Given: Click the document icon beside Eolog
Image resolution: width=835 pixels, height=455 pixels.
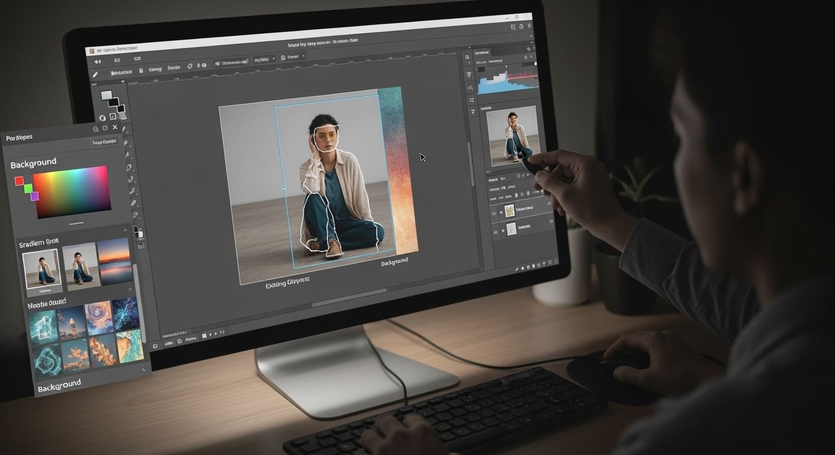Looking at the screenshot, I should pyautogui.click(x=141, y=71).
